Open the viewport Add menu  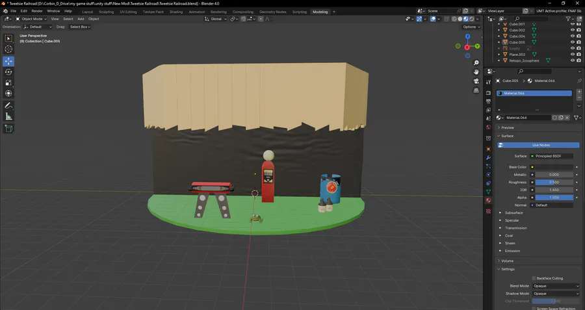81,19
